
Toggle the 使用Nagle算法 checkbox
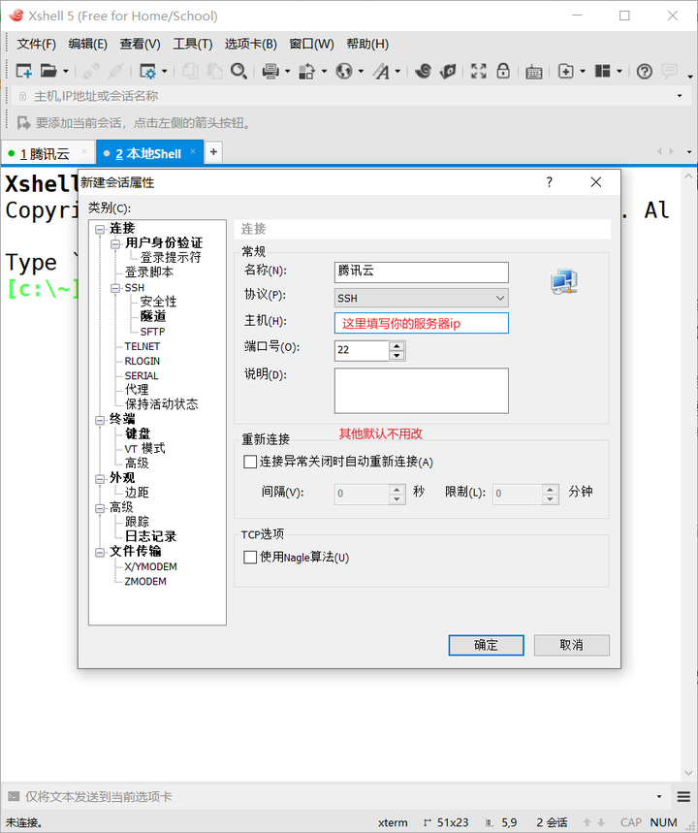(250, 558)
